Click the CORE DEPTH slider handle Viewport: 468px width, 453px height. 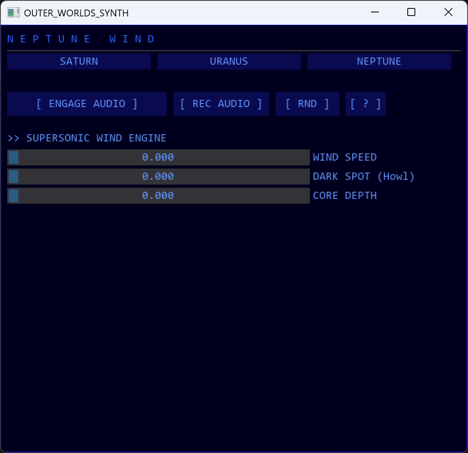point(13,195)
